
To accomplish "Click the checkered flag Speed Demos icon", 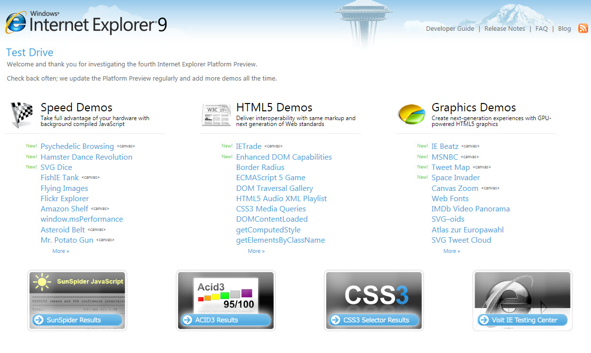I will pos(22,115).
